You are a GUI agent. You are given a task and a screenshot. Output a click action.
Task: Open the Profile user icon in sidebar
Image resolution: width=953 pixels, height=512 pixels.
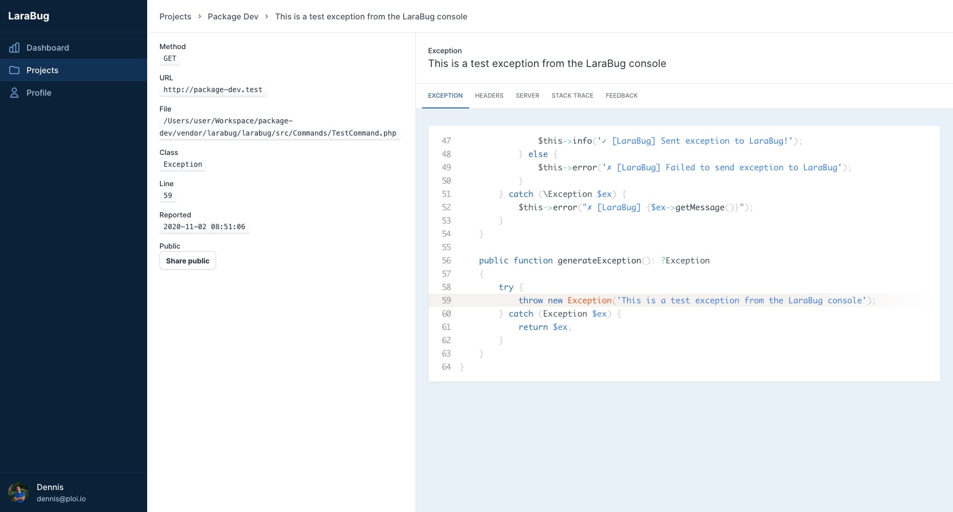coord(14,93)
